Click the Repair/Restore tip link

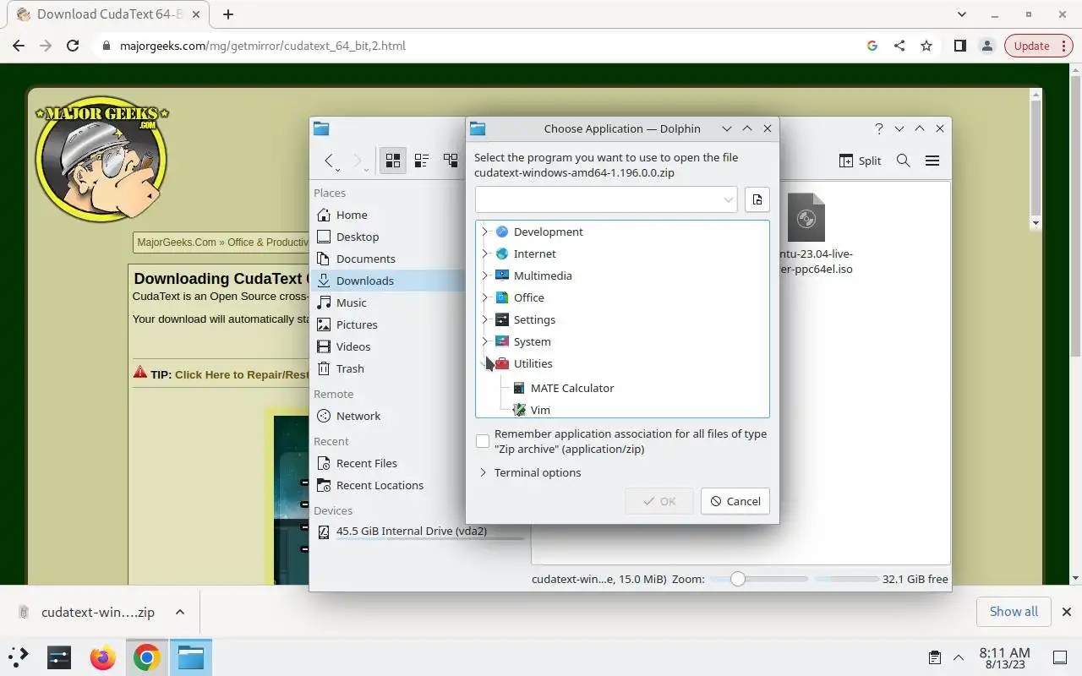click(x=242, y=374)
